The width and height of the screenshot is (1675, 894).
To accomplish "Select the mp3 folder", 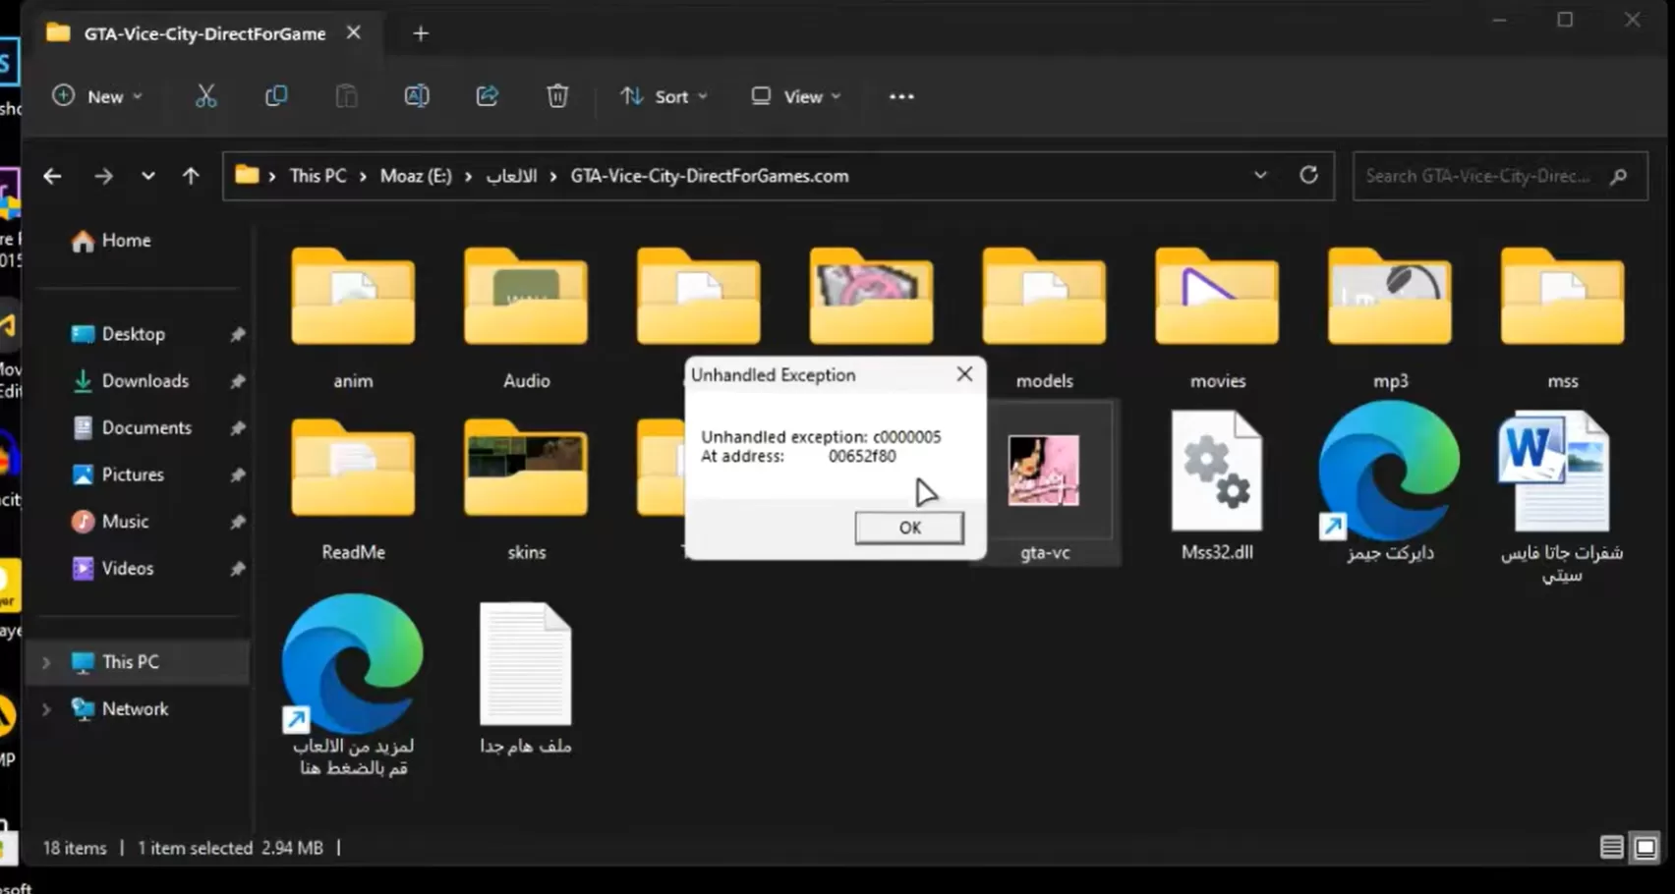I will (x=1390, y=318).
